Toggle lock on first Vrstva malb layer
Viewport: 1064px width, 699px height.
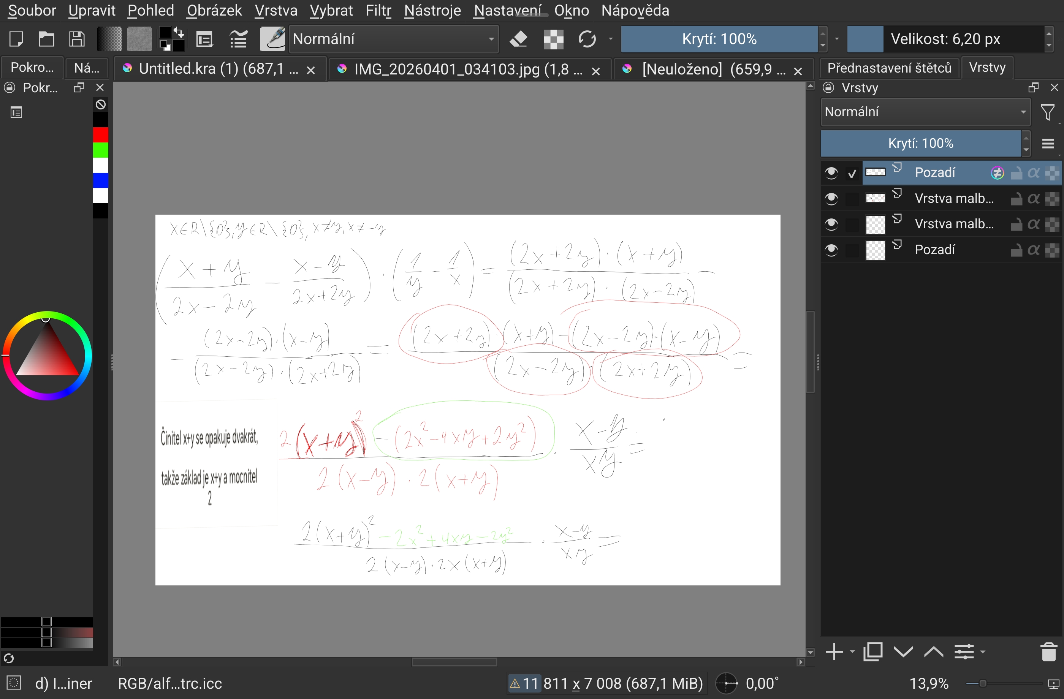(x=1016, y=198)
